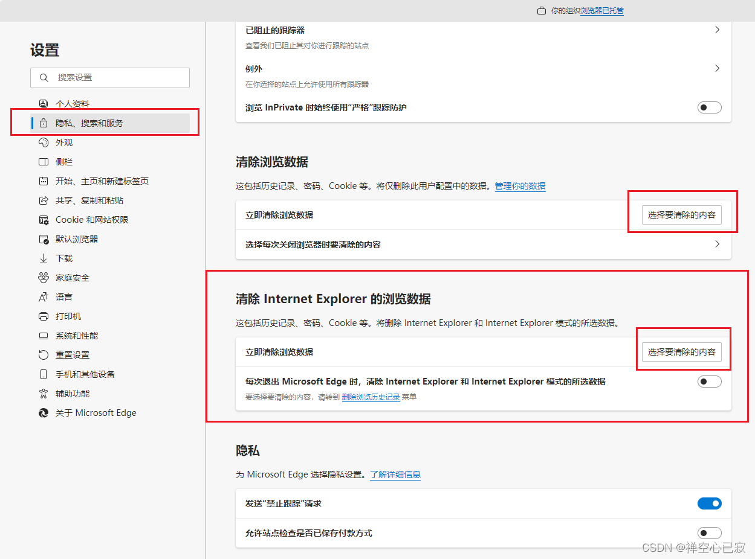Open the 管理你的数据 link
Viewport: 755px width, 559px height.
click(x=520, y=186)
